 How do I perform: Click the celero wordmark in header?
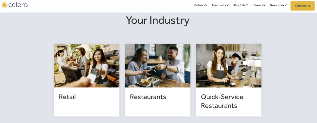(x=18, y=5)
